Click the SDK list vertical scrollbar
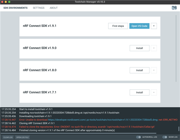The image size is (180, 140). coord(176,48)
